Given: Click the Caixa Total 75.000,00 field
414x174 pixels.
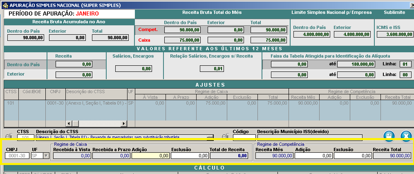Looking at the screenshot, I should tap(269, 40).
